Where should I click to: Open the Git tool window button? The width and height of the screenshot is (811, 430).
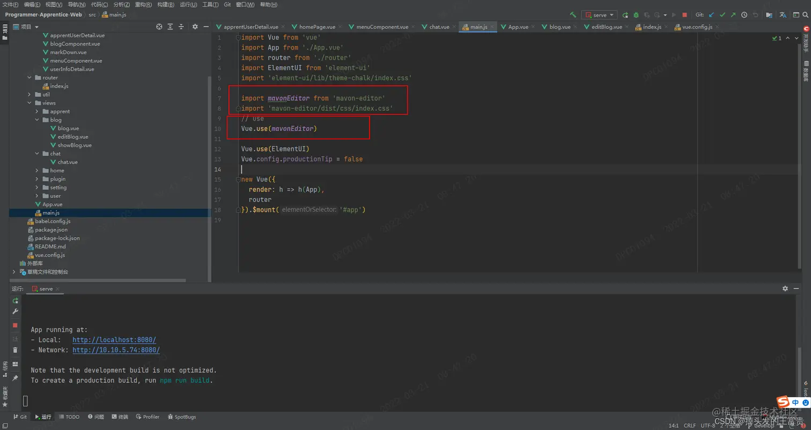(x=20, y=417)
